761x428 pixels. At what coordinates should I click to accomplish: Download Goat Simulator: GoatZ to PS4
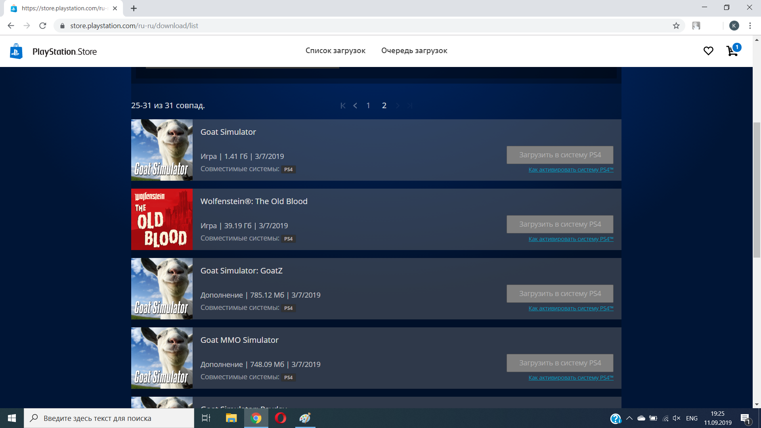point(560,294)
